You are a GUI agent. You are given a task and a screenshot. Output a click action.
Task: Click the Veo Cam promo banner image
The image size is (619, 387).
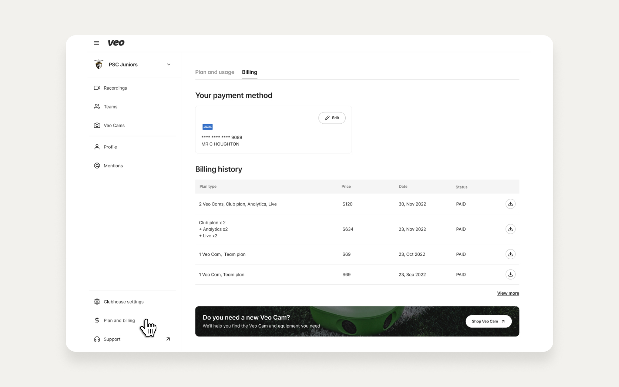357,321
